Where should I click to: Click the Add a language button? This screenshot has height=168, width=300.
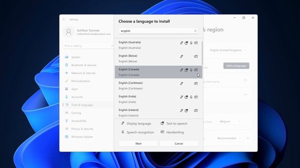236,66
